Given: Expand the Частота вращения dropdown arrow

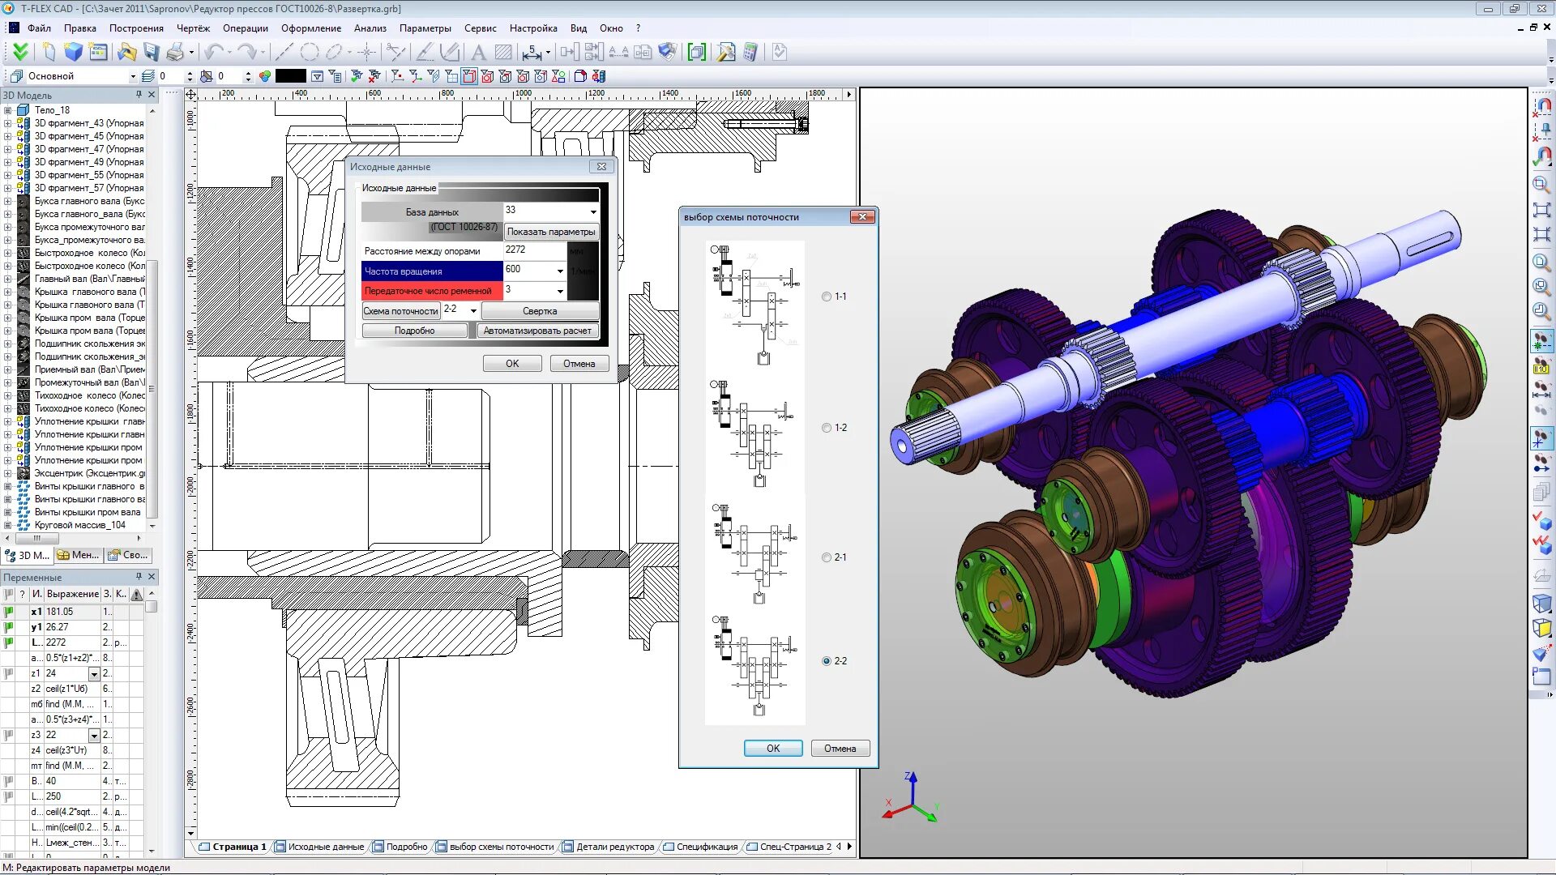Looking at the screenshot, I should coord(560,271).
